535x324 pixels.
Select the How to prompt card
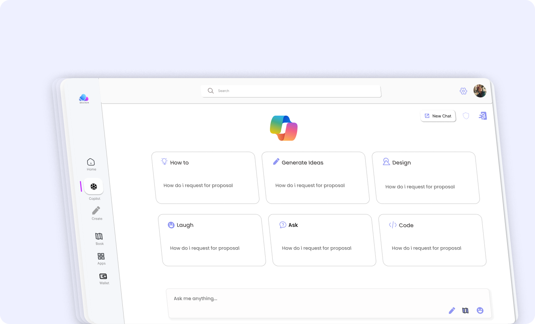tap(205, 178)
